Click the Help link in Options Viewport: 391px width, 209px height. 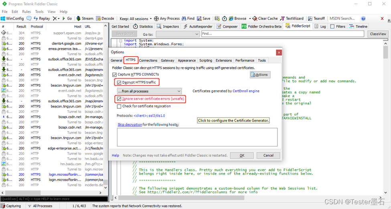pos(115,155)
